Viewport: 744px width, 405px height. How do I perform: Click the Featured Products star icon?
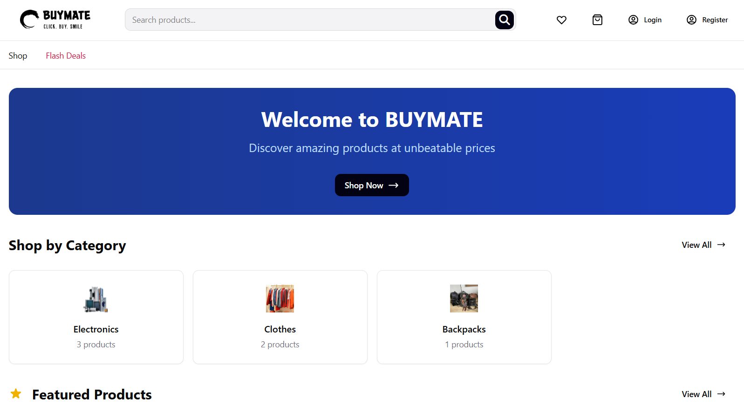(x=16, y=394)
